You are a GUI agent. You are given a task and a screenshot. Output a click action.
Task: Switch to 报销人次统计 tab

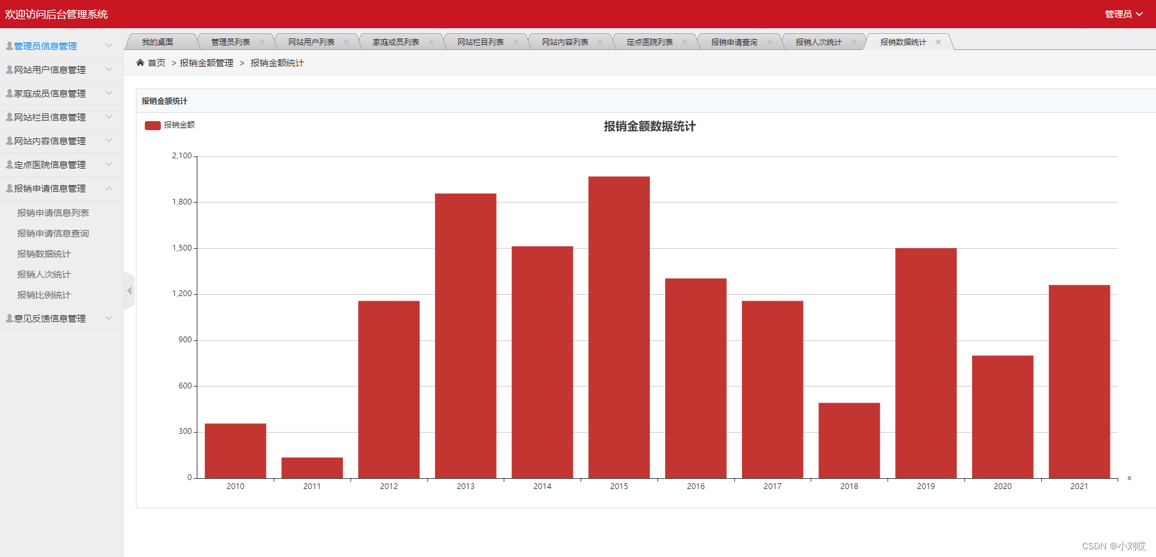[819, 42]
